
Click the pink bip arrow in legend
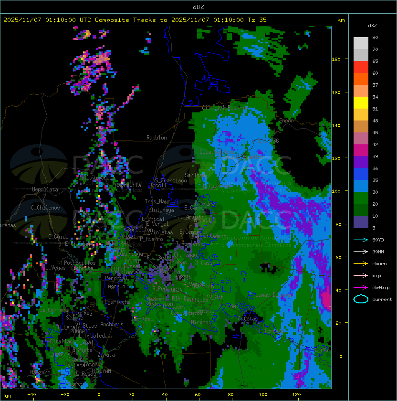pos(361,276)
